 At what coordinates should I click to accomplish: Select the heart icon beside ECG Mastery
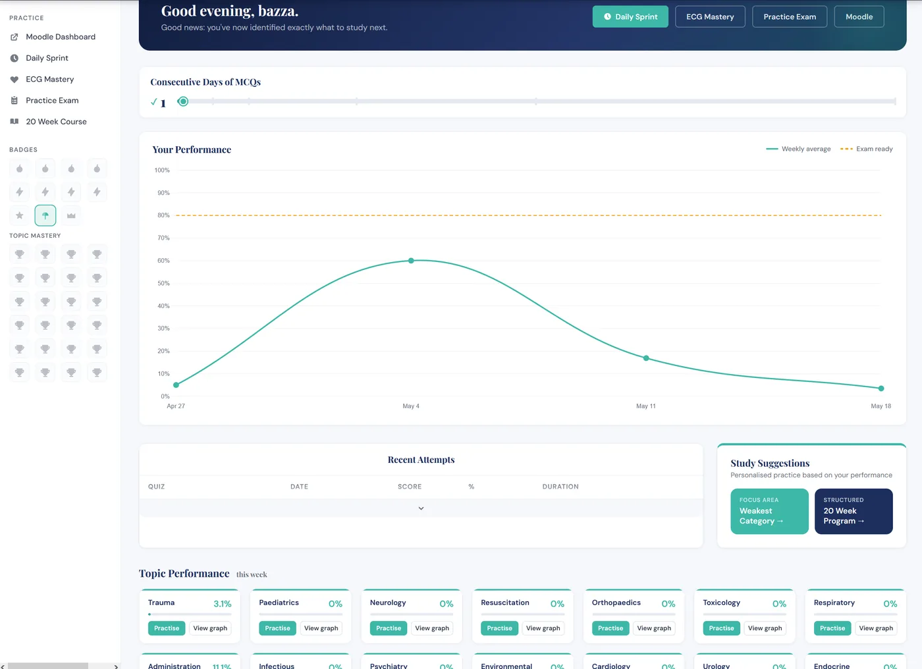[x=14, y=79]
